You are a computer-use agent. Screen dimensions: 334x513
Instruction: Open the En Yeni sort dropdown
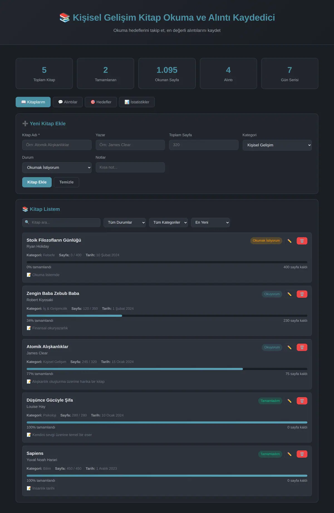210,222
